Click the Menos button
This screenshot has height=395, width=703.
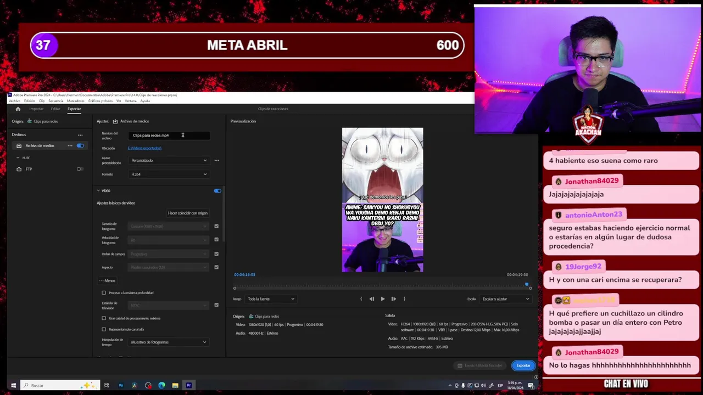(107, 281)
